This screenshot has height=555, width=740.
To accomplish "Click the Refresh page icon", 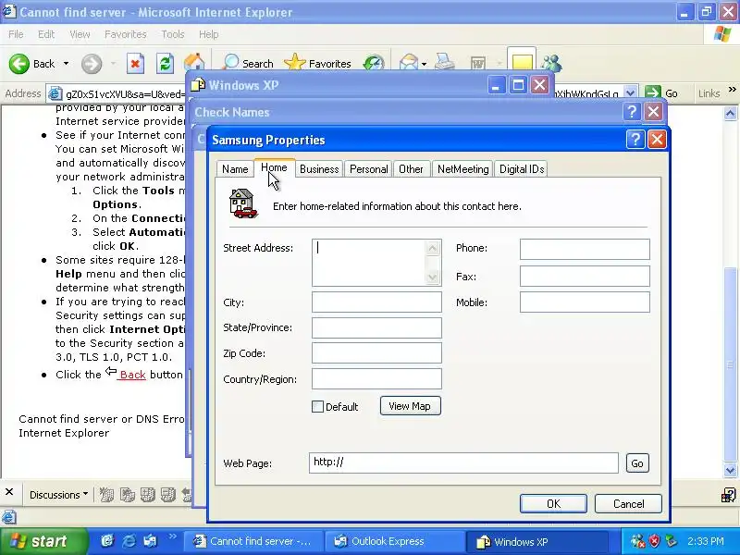I will tap(165, 64).
